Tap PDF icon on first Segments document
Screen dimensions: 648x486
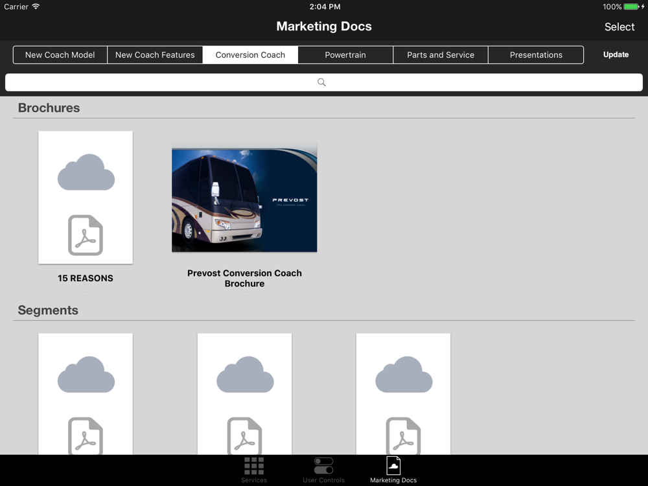(86, 436)
